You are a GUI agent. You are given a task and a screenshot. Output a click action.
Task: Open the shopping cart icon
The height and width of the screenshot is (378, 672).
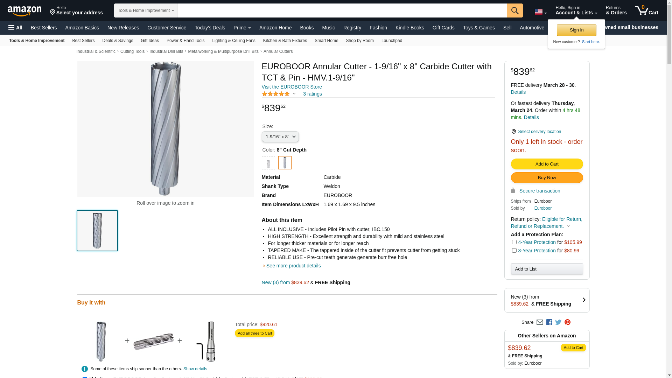pos(646,10)
